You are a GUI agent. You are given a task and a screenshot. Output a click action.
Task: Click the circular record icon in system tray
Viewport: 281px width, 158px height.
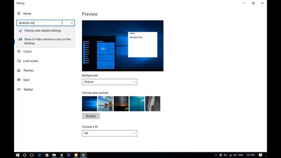click(x=220, y=155)
